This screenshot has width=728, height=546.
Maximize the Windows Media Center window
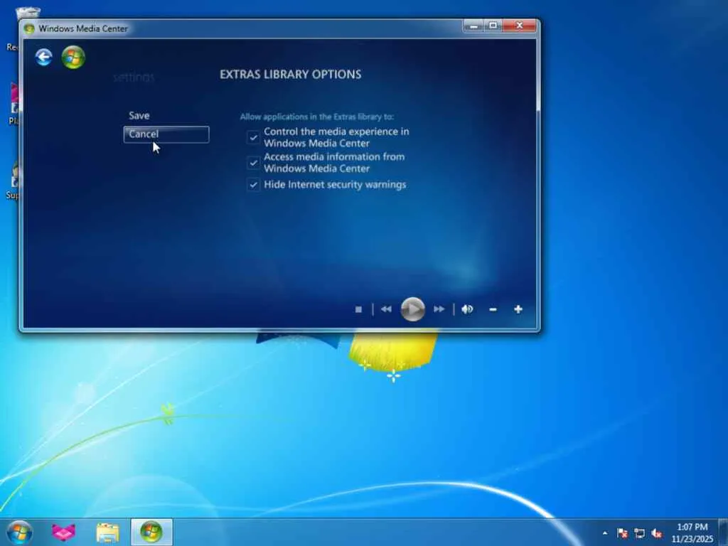click(493, 26)
